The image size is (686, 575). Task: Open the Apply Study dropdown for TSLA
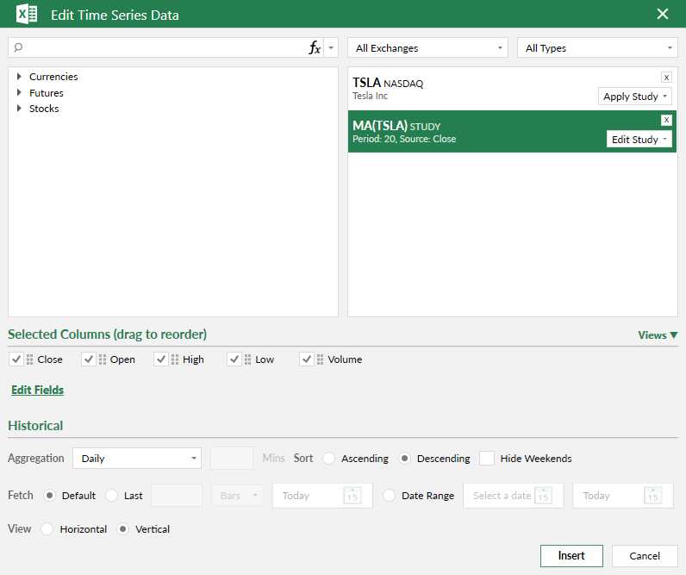point(635,97)
